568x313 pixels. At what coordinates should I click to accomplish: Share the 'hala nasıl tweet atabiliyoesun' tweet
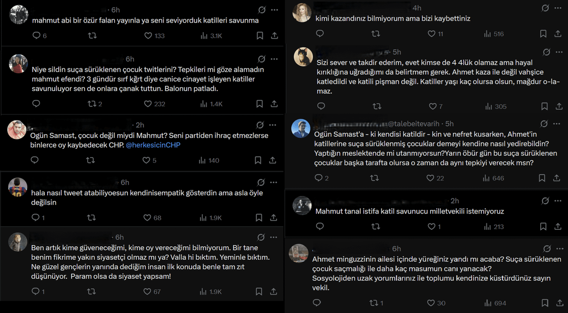pos(273,218)
